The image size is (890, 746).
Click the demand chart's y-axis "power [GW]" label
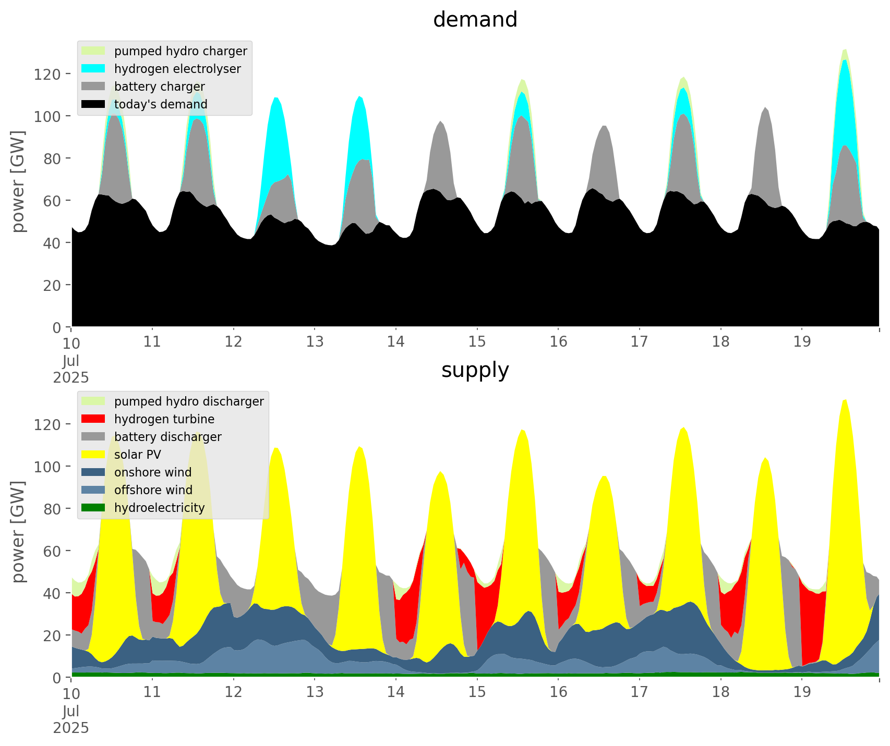(18, 181)
